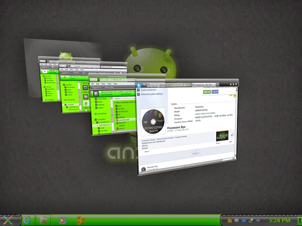Open Help menu in the DVD Drive window
This screenshot has width=302, height=226.
click(115, 84)
